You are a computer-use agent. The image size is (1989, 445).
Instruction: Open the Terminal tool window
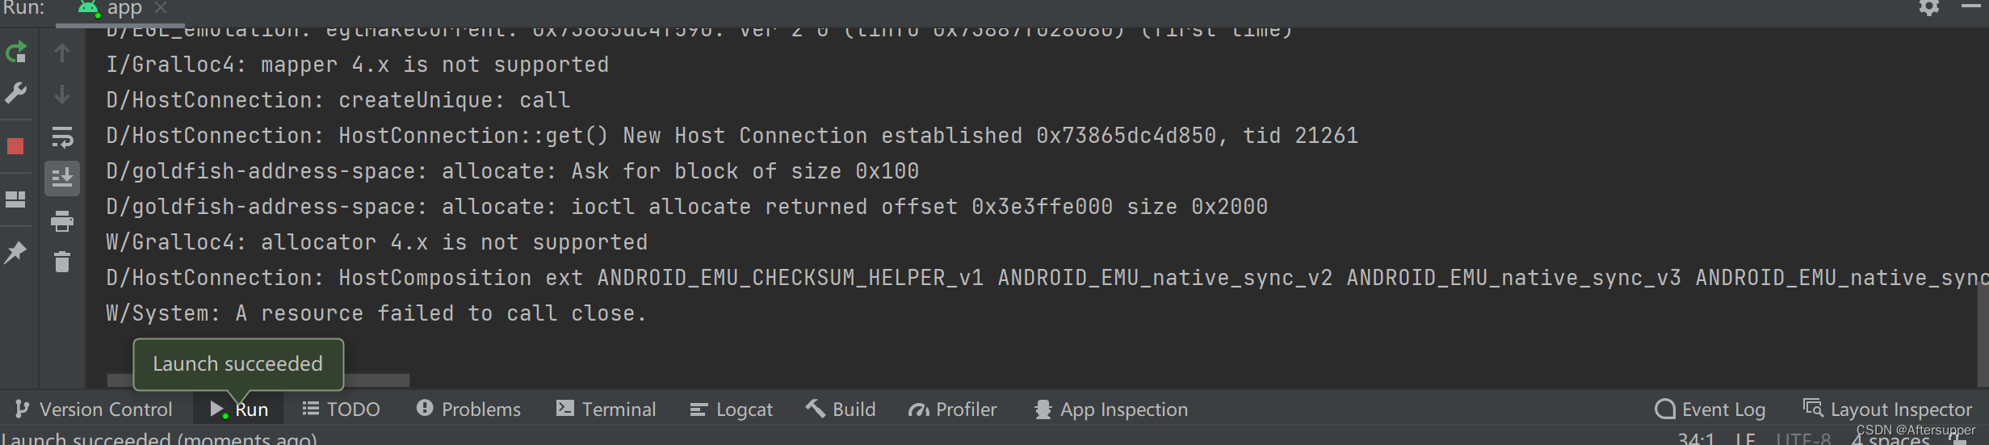[606, 409]
